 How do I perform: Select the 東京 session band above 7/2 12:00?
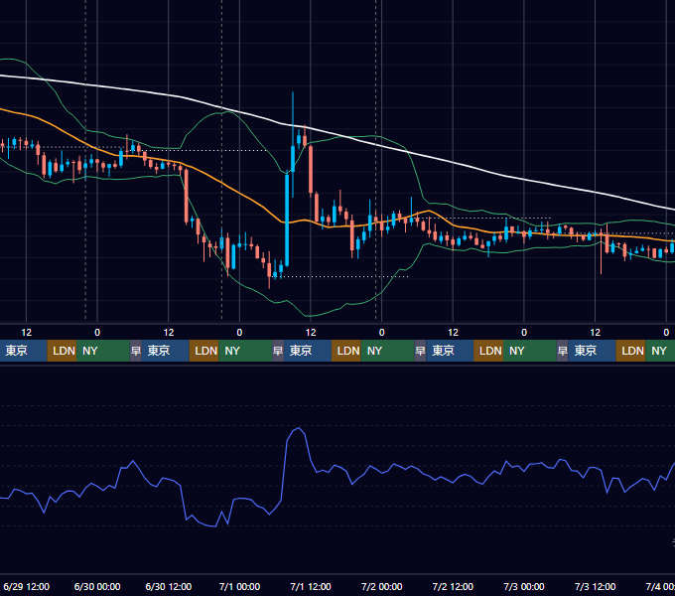click(x=450, y=351)
